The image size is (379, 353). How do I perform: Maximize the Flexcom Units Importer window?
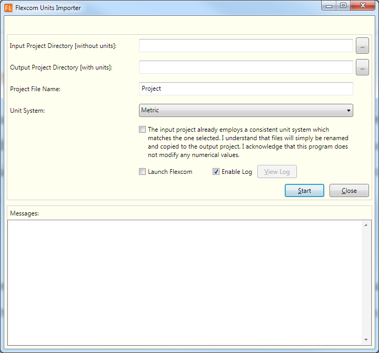coord(343,6)
